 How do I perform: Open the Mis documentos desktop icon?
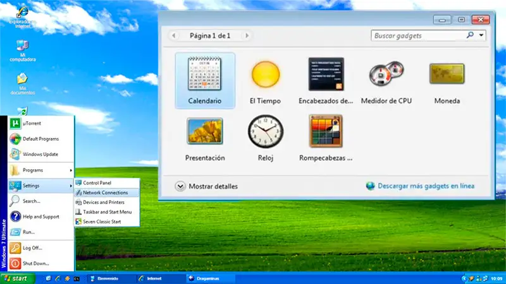pyautogui.click(x=22, y=84)
